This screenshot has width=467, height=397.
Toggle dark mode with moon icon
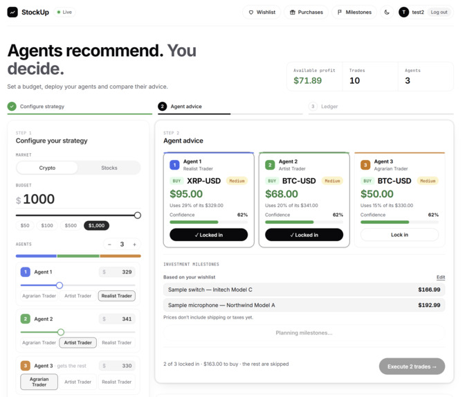click(x=387, y=12)
